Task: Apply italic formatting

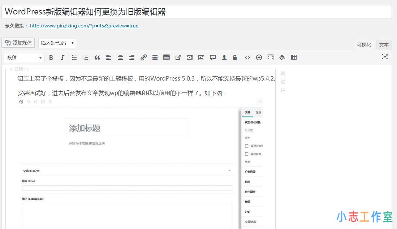Action: click(x=62, y=57)
